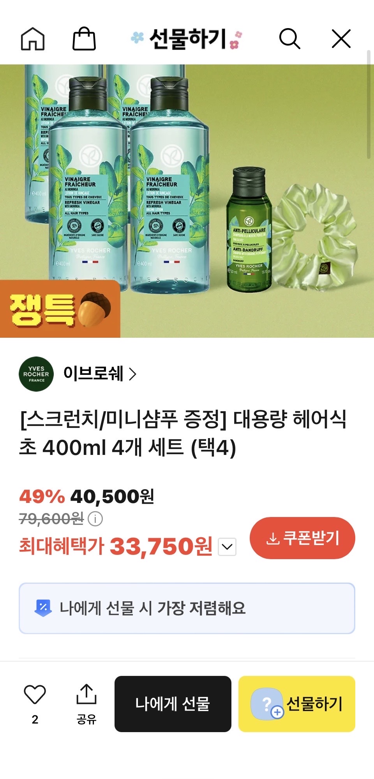The image size is (374, 779).
Task: Open the shopping bag icon
Action: tap(84, 39)
